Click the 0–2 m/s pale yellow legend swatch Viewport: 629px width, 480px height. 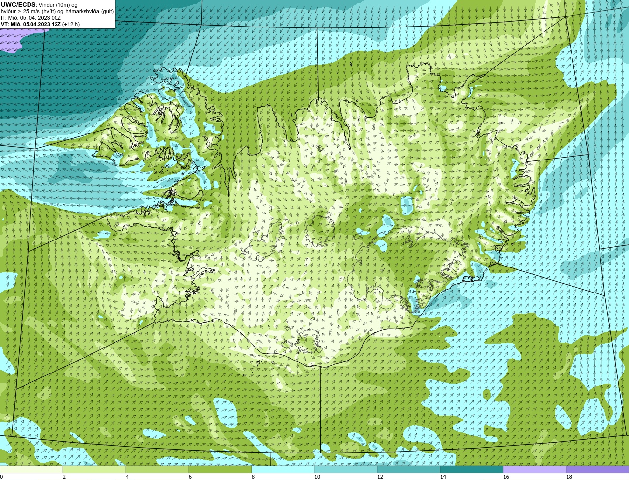coord(32,470)
